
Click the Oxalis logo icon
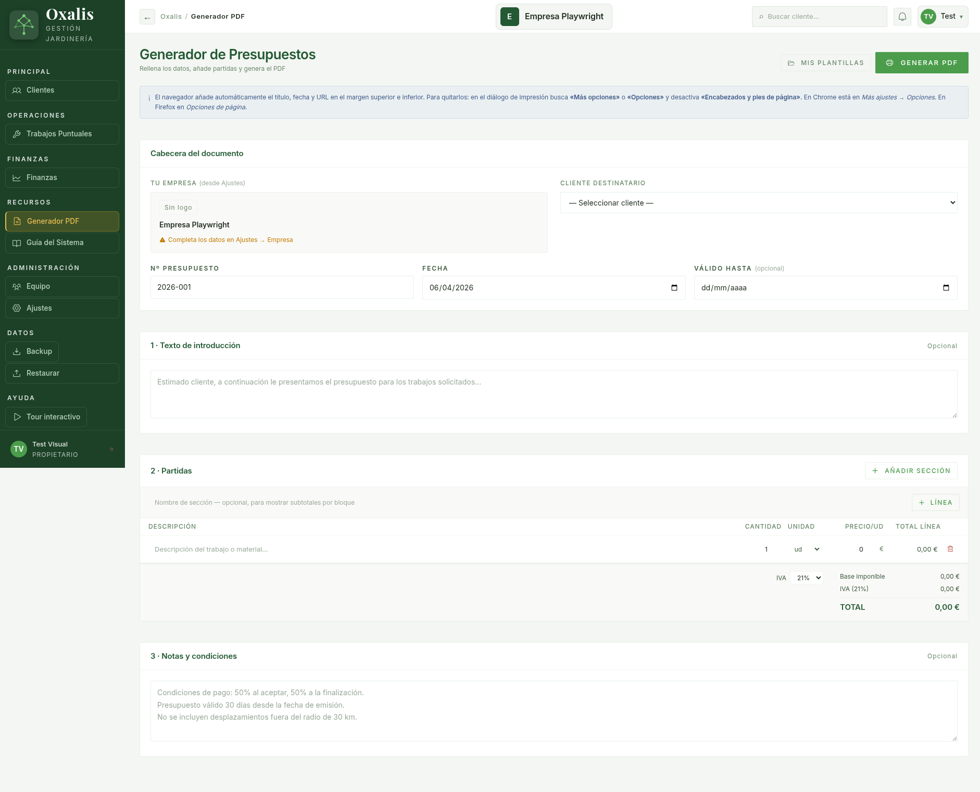click(24, 25)
